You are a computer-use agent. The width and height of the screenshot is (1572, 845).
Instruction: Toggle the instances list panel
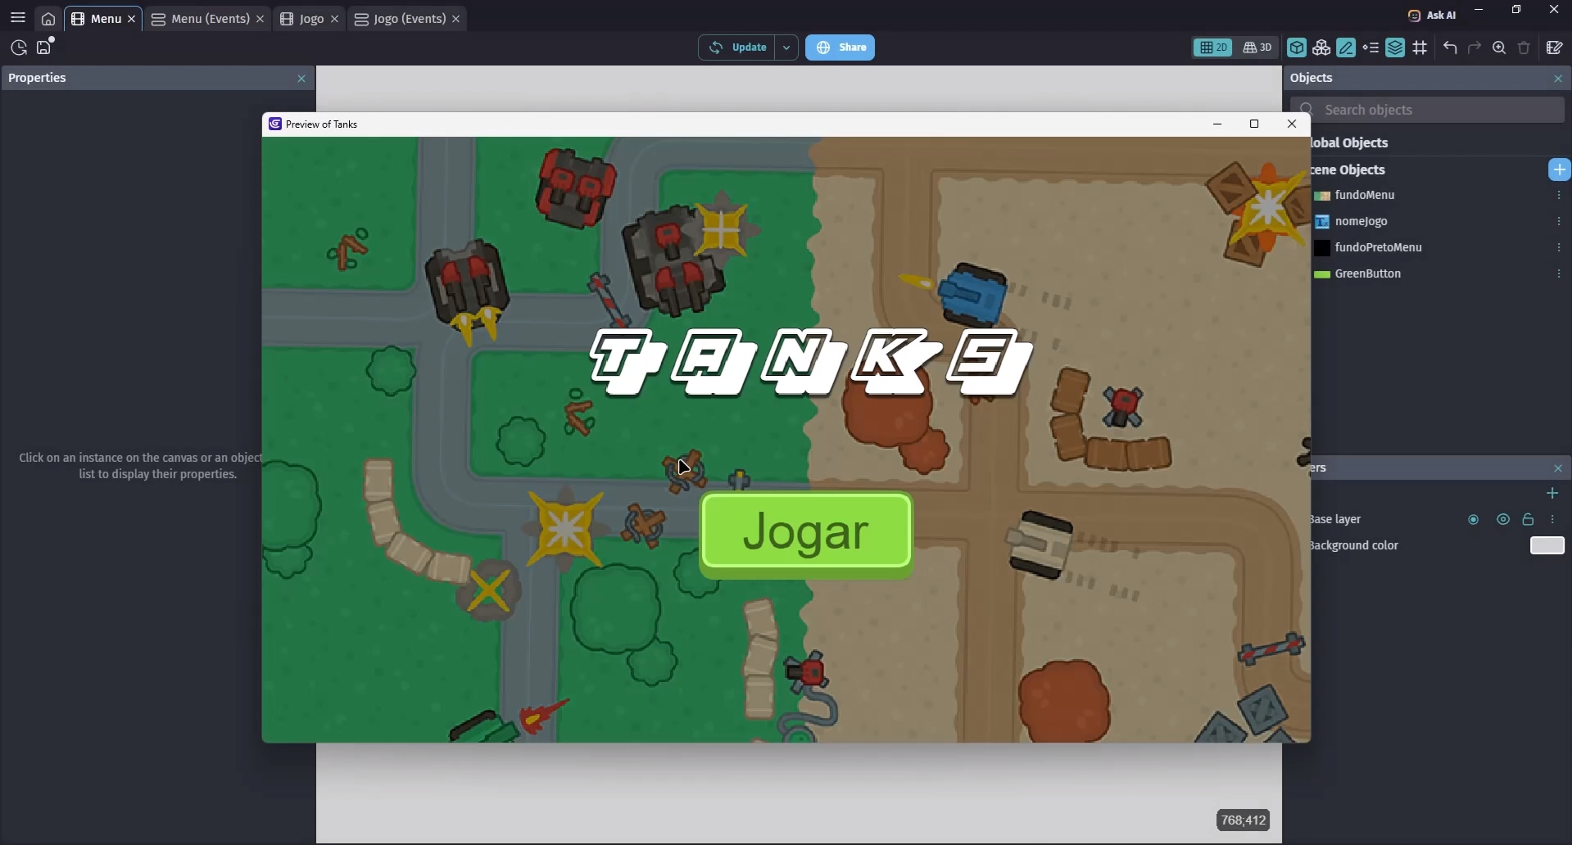click(x=1370, y=47)
